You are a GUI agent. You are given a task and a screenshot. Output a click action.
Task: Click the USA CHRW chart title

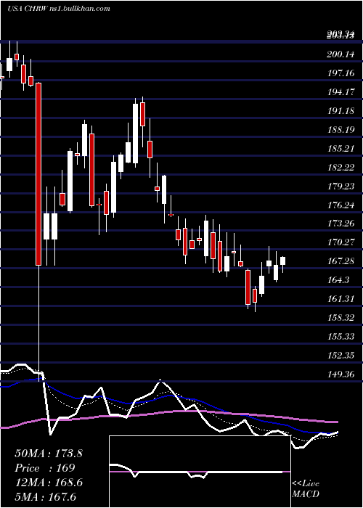59,9
